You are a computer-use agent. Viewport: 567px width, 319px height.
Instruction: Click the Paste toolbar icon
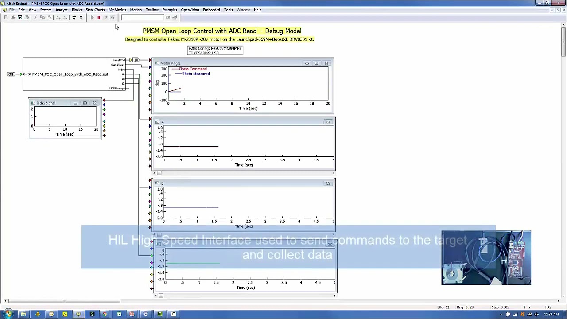49,17
